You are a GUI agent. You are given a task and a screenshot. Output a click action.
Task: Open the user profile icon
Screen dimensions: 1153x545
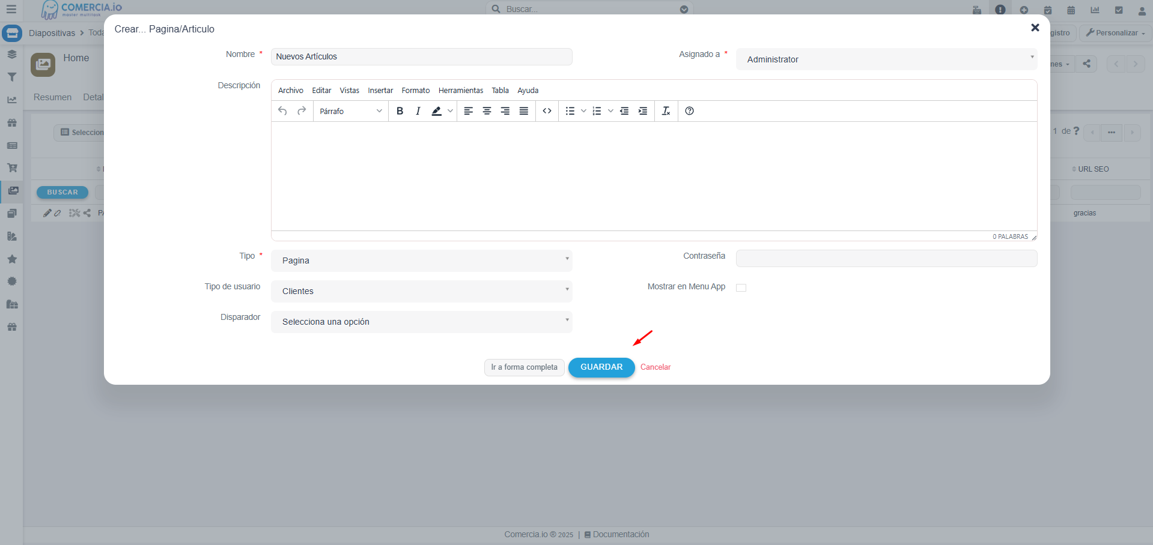click(1142, 10)
